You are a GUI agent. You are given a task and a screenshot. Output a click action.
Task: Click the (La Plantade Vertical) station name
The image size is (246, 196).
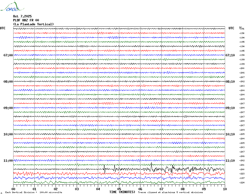pos(33,24)
